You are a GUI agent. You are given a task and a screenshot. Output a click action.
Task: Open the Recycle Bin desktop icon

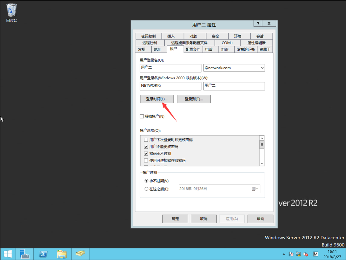point(11,13)
